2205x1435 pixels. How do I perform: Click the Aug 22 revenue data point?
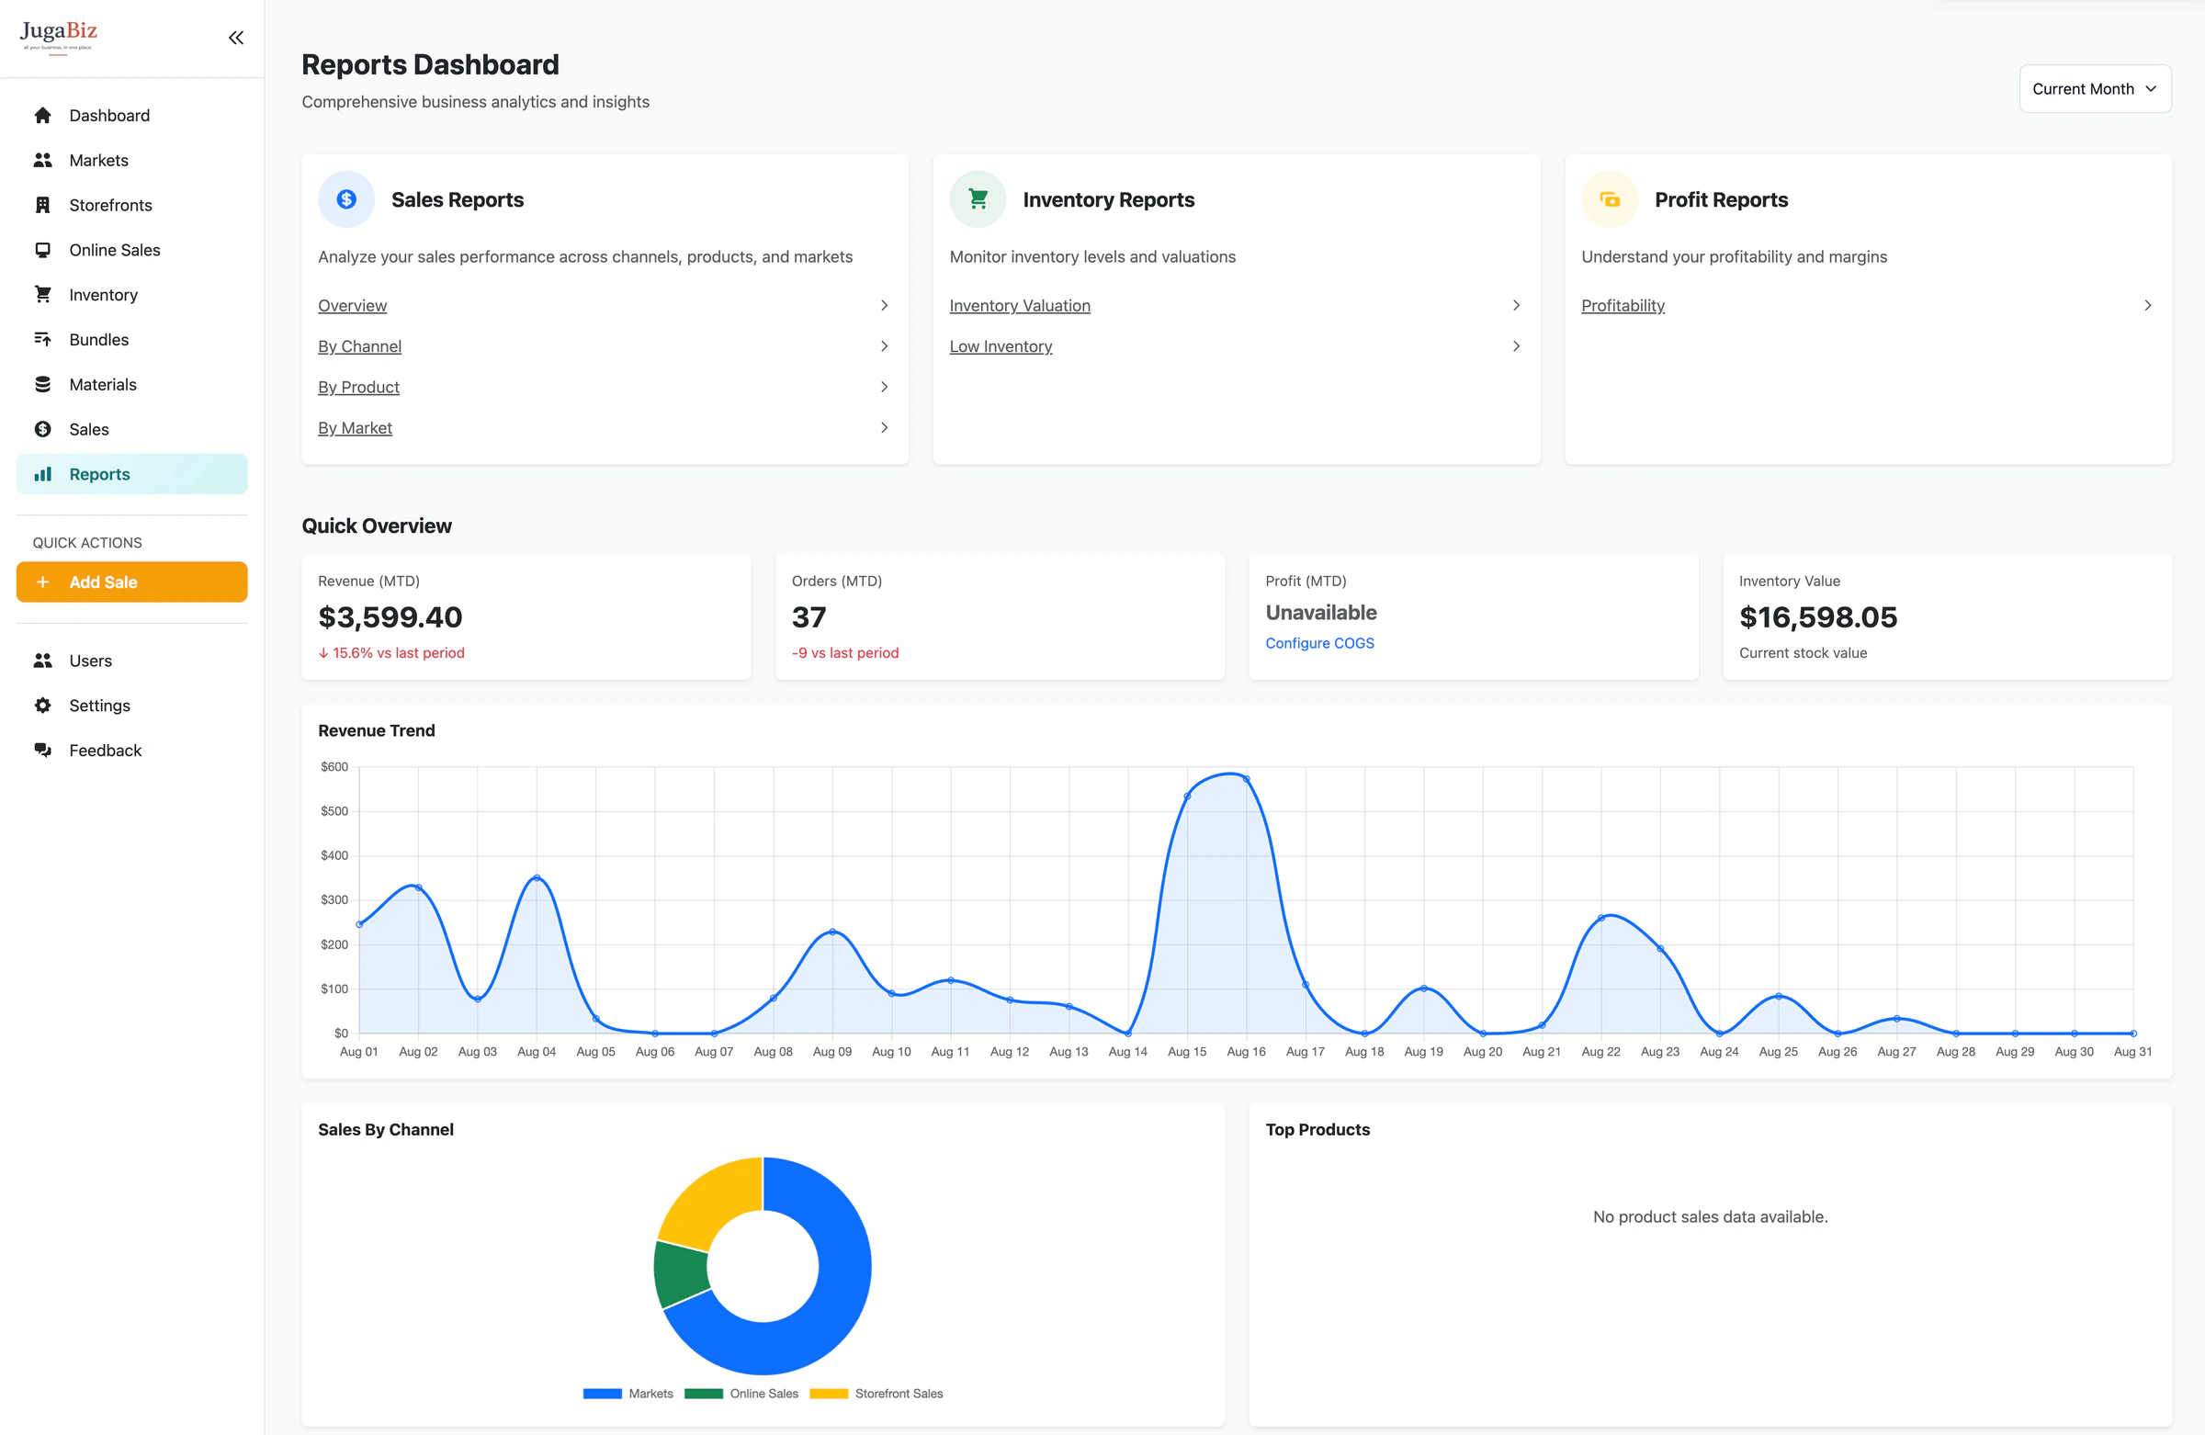pyautogui.click(x=1601, y=918)
